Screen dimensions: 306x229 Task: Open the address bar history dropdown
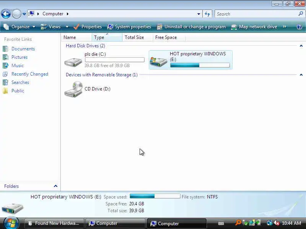pyautogui.click(x=199, y=14)
